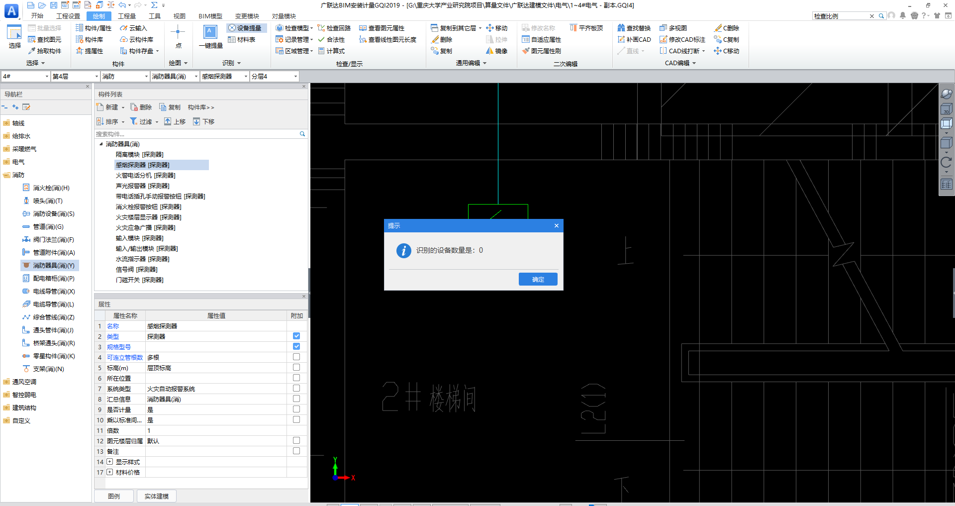Click the 删除 component button

tap(141, 107)
